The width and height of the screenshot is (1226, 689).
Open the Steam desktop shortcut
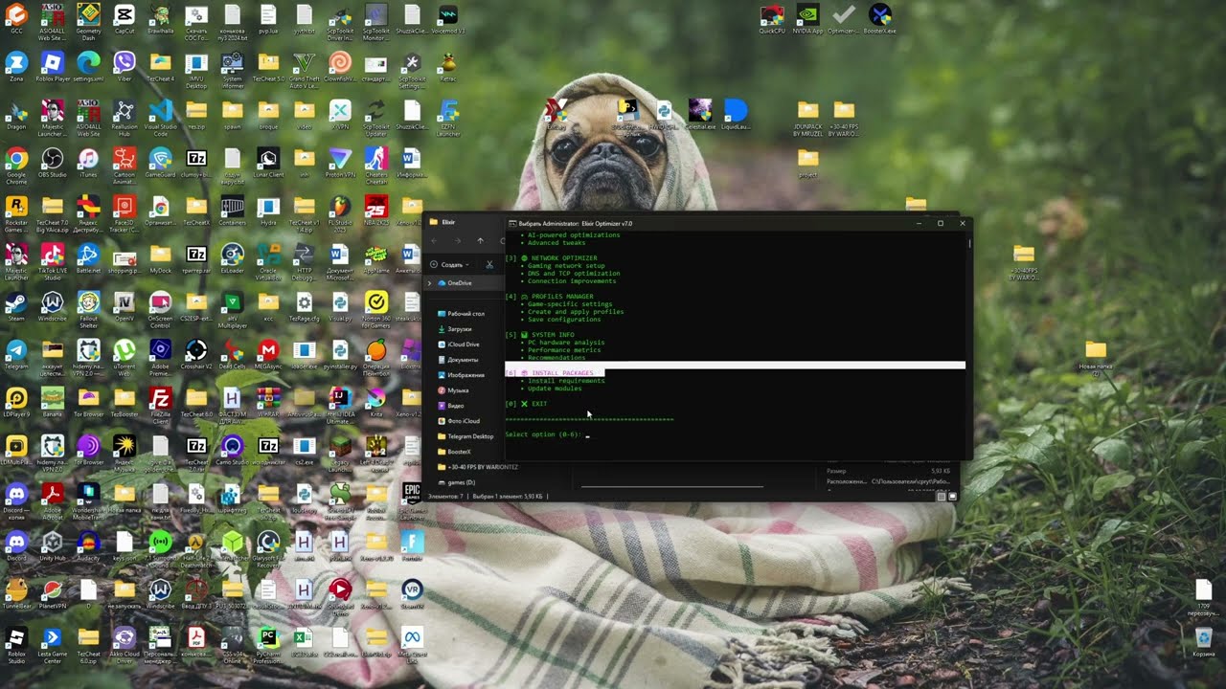[x=16, y=306]
